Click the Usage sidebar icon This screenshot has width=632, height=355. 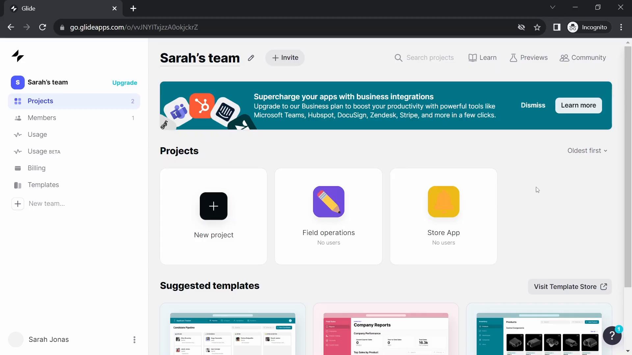[x=18, y=134]
